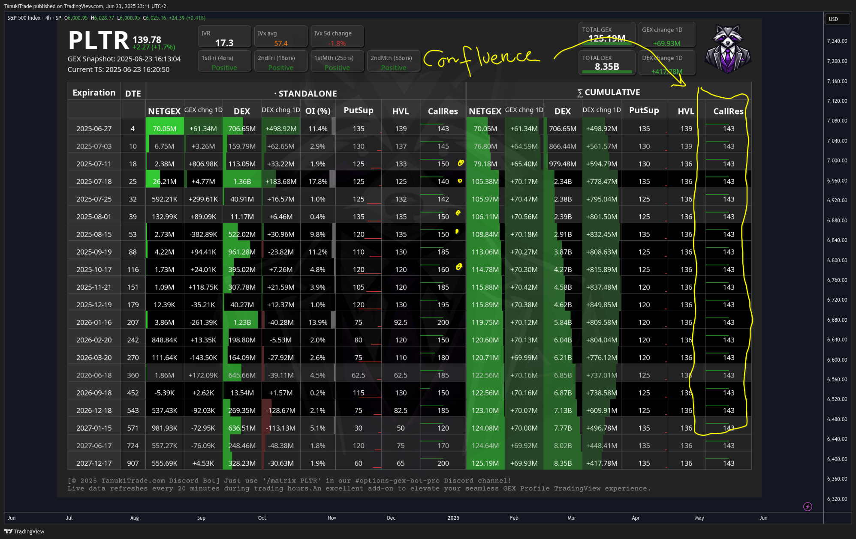Click the TanukiTrade published on TradingView.com caption
The width and height of the screenshot is (856, 539).
click(x=85, y=6)
